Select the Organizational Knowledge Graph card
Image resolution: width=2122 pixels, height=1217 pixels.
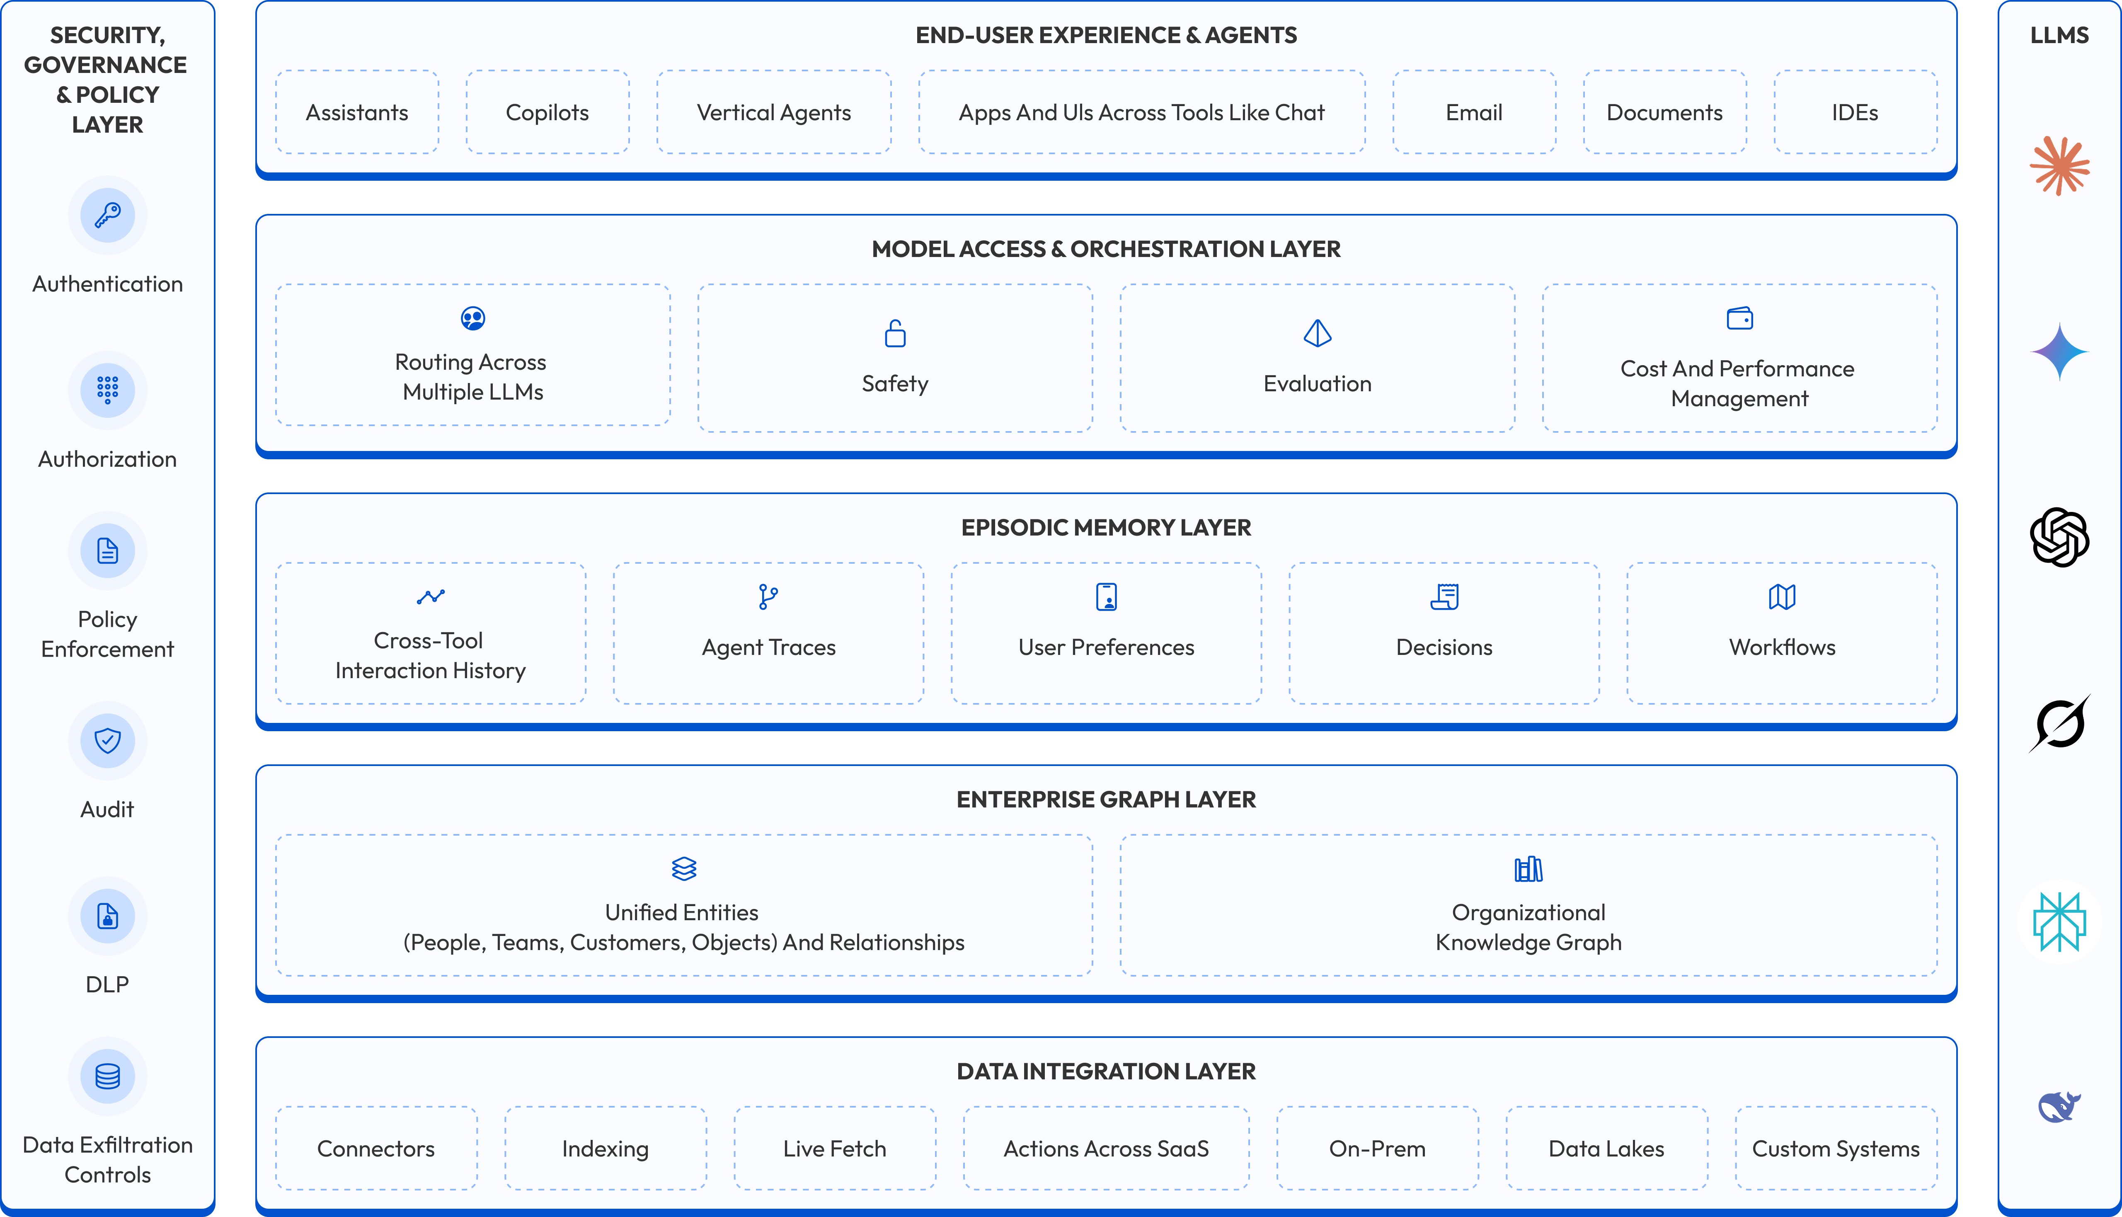[x=1528, y=905]
